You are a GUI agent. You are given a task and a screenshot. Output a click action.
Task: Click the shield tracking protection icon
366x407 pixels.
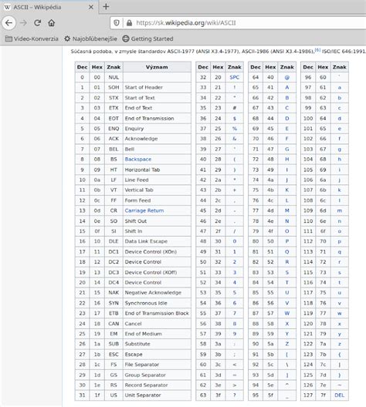[x=117, y=23]
